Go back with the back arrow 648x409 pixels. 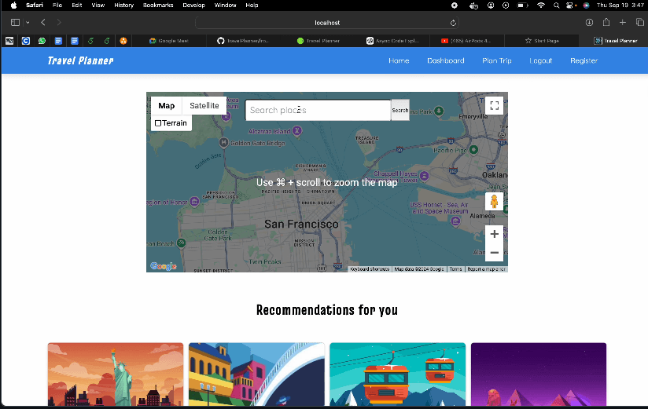pos(43,22)
